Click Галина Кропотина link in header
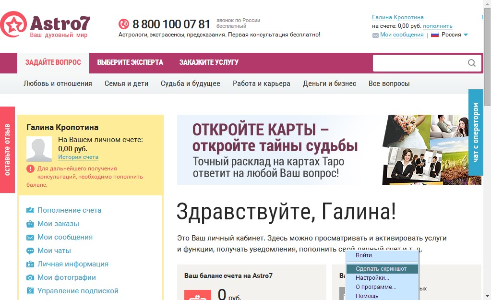 (x=398, y=17)
